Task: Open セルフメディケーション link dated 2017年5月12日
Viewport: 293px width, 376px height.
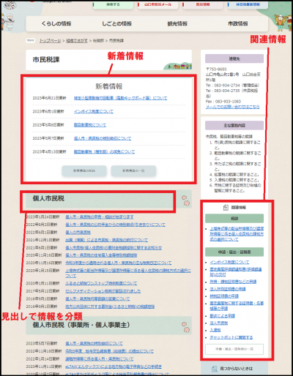Action: pos(103,291)
